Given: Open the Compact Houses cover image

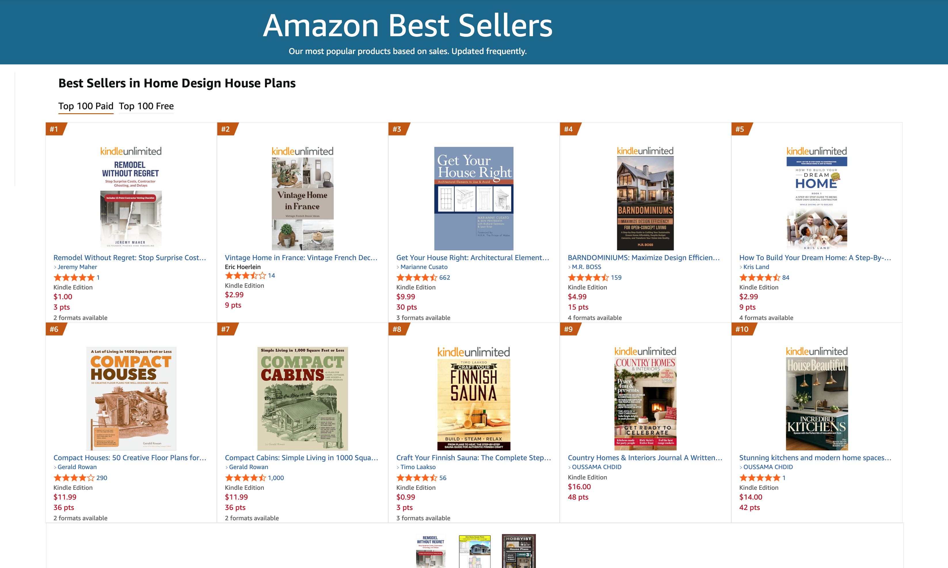Looking at the screenshot, I should click(131, 398).
